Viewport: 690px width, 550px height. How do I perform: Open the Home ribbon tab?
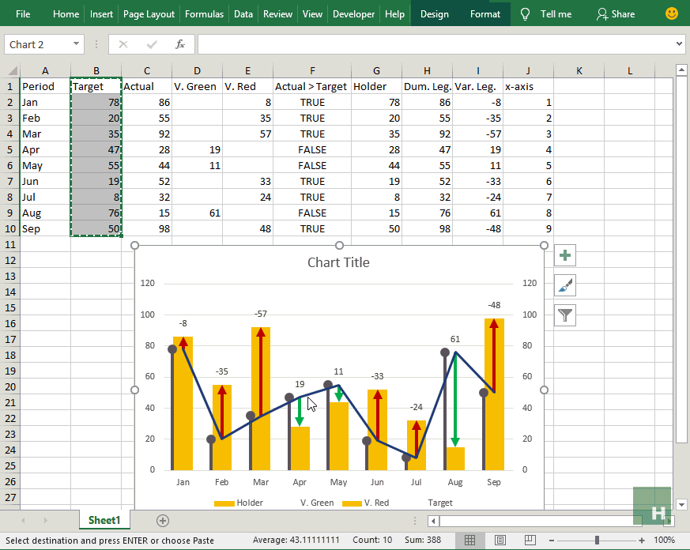66,14
